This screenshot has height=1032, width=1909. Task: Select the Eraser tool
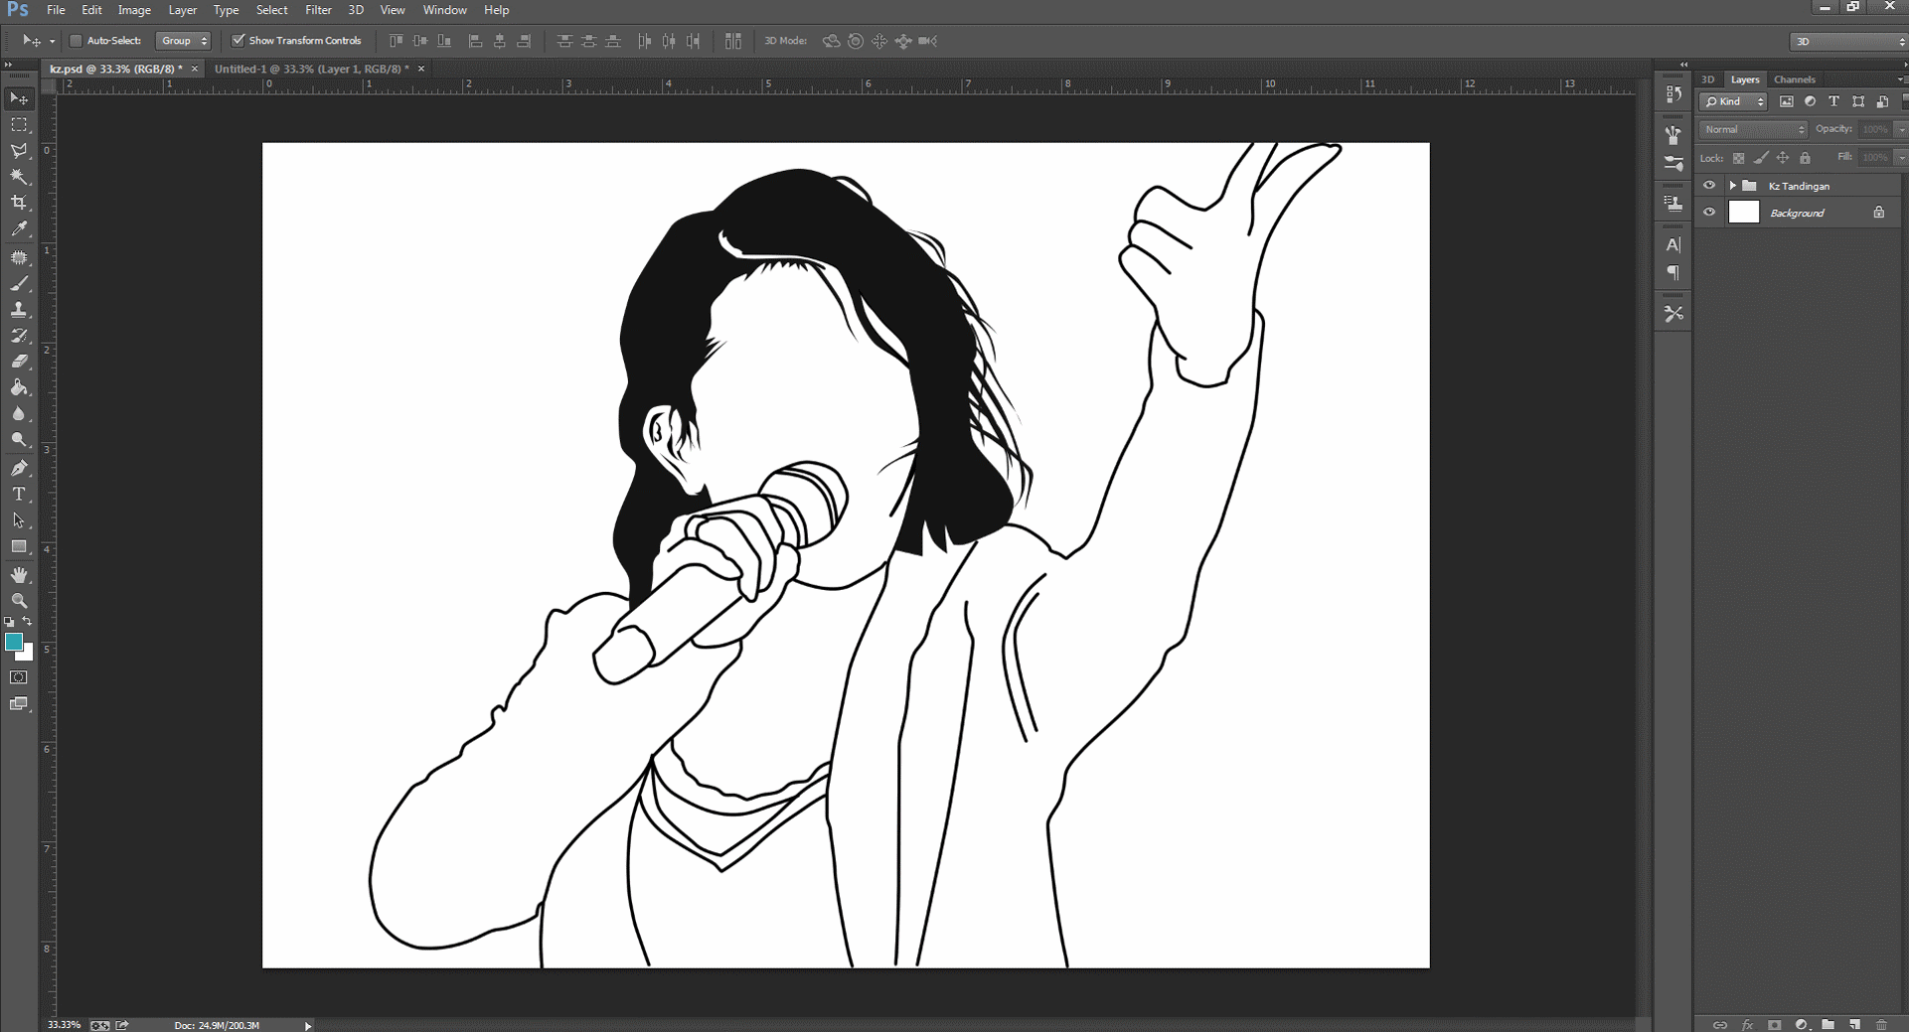(x=19, y=362)
